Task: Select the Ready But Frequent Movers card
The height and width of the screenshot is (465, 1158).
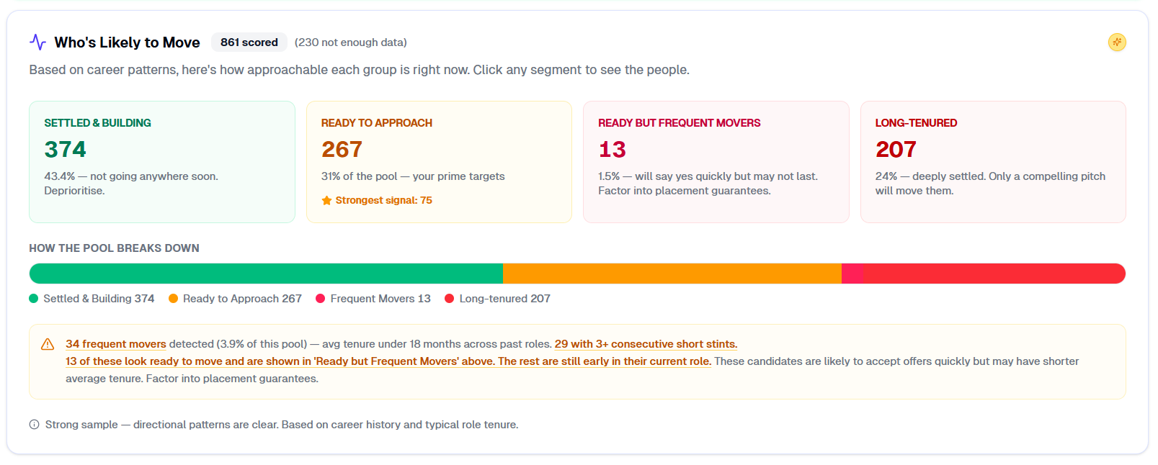Action: [716, 161]
